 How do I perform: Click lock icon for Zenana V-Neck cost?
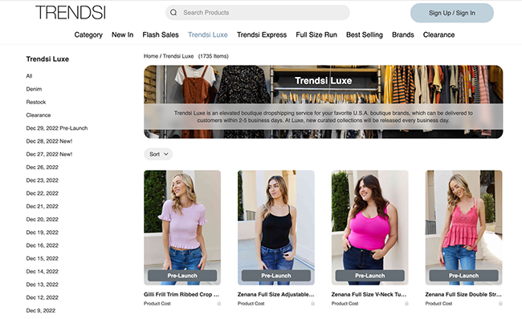(407, 304)
